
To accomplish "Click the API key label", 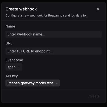I will tap(12, 76).
